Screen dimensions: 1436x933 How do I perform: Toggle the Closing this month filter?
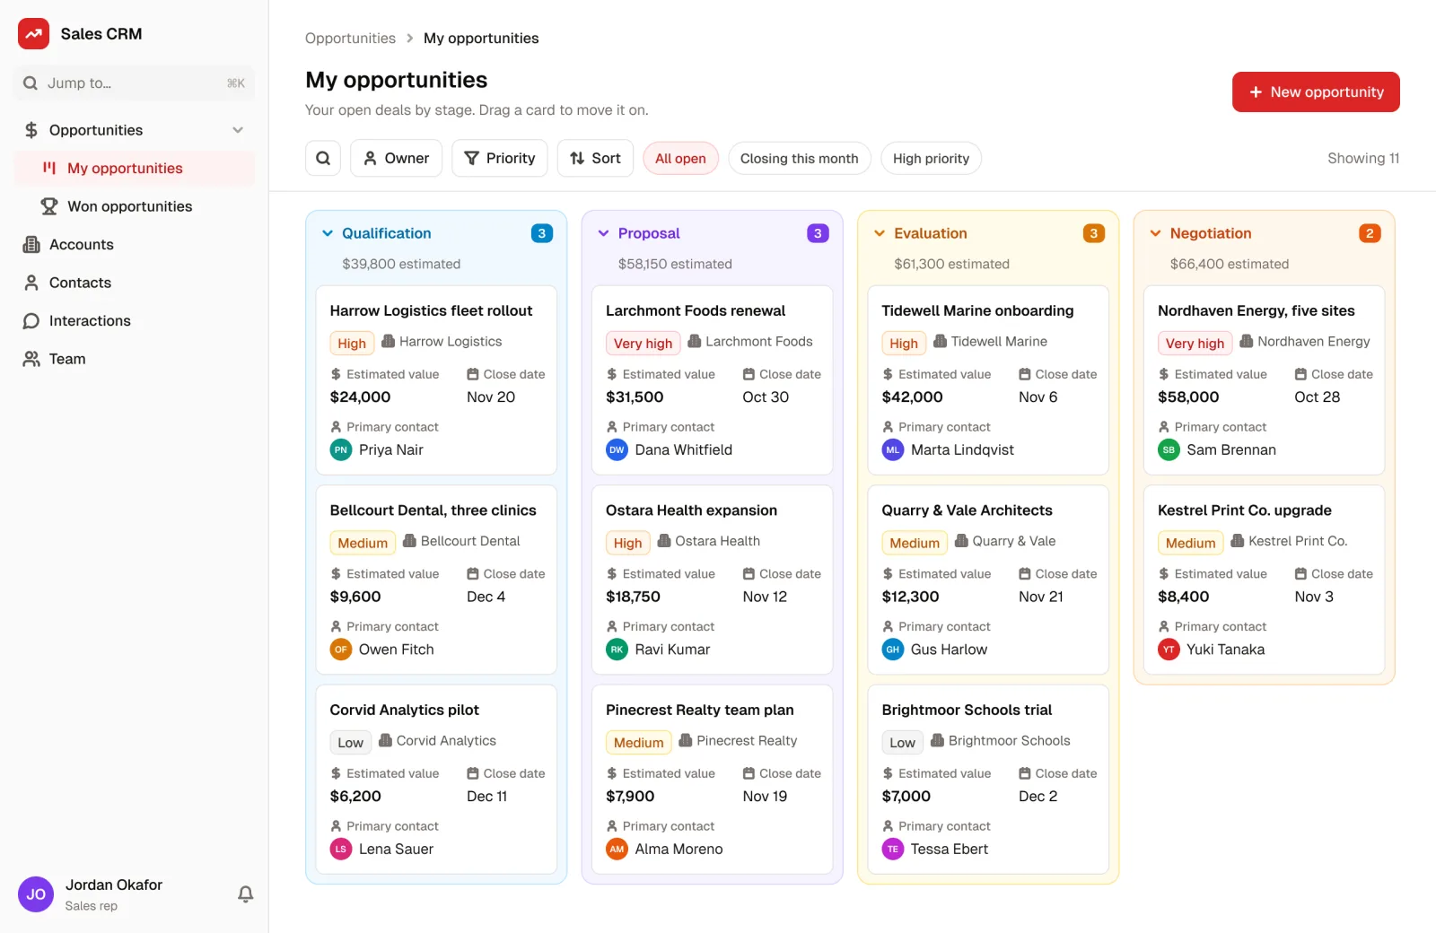pos(799,159)
